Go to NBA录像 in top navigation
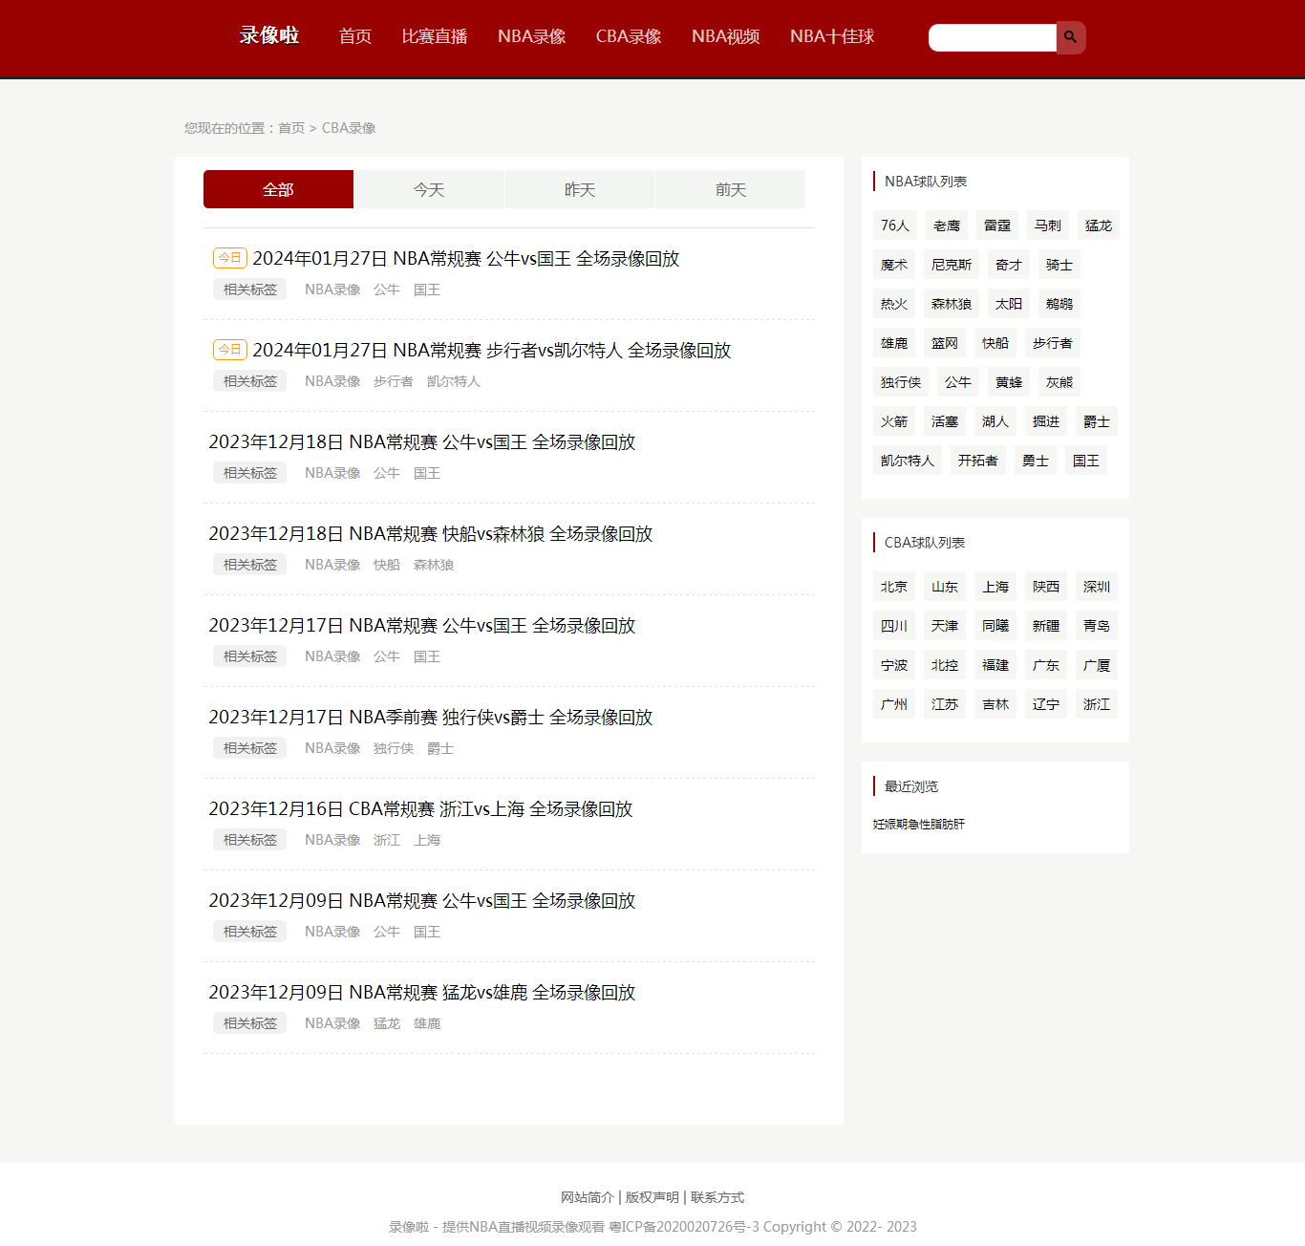 pyautogui.click(x=531, y=36)
